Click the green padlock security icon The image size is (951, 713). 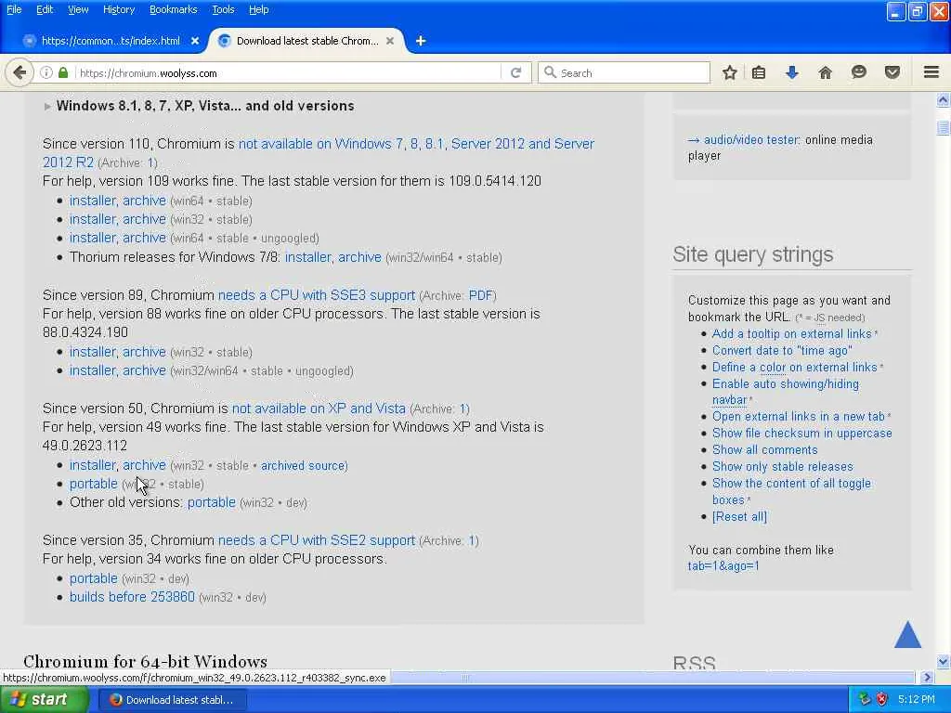63,72
